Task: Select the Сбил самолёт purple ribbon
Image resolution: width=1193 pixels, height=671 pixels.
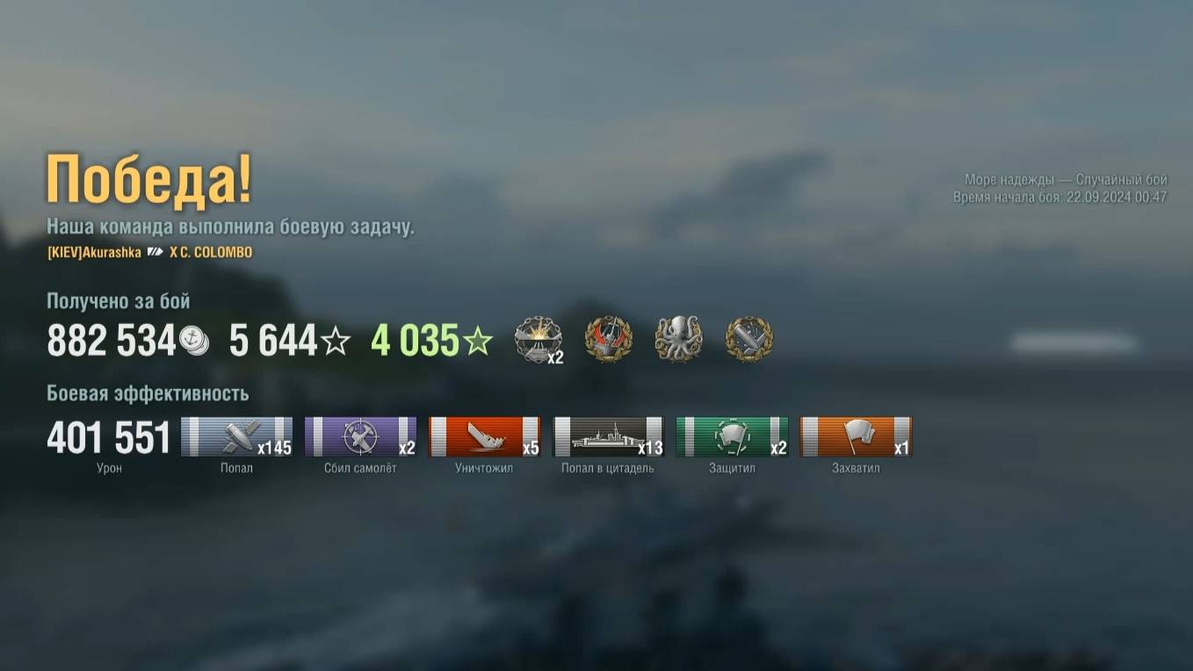Action: click(x=361, y=437)
